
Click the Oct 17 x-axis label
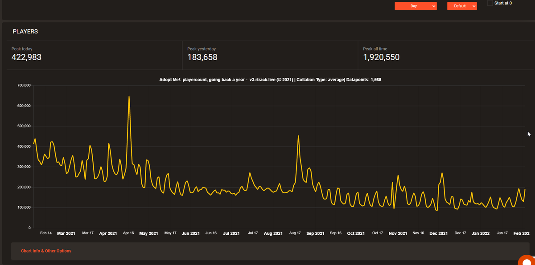(378, 233)
